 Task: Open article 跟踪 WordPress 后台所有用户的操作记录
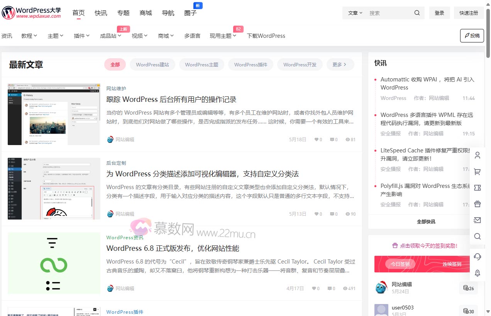(x=171, y=99)
